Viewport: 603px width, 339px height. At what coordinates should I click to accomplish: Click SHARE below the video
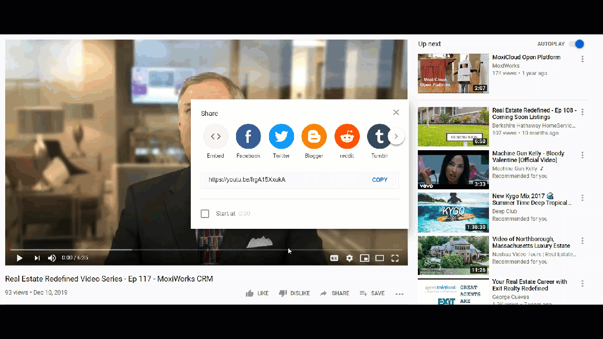(335, 293)
